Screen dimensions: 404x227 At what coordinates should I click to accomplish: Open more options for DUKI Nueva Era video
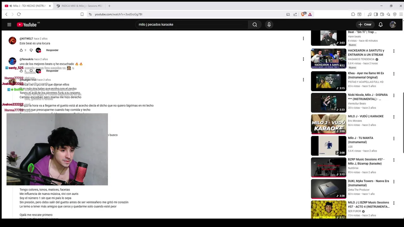coord(394,182)
